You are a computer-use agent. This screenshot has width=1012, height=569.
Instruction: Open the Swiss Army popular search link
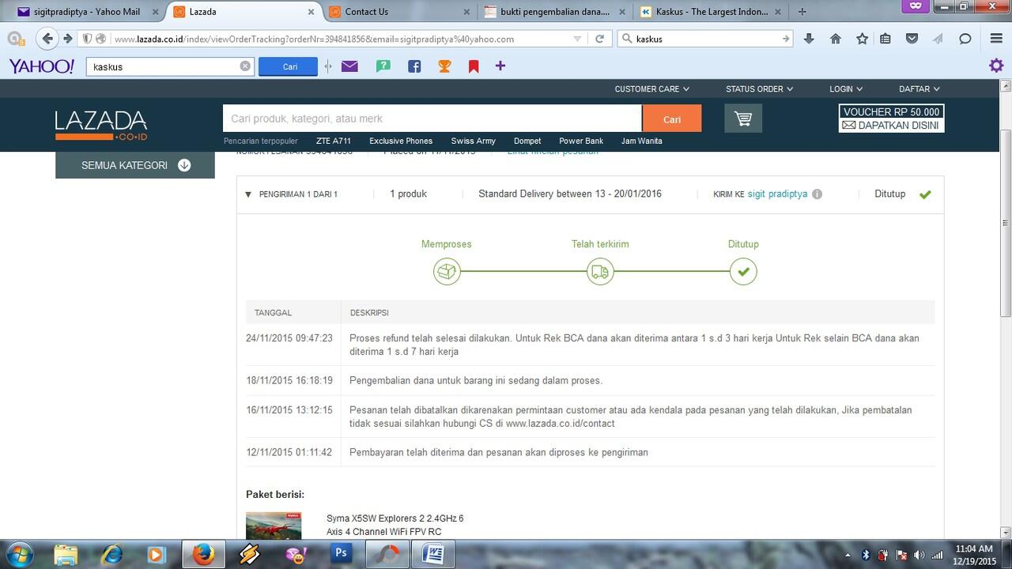[x=474, y=141]
